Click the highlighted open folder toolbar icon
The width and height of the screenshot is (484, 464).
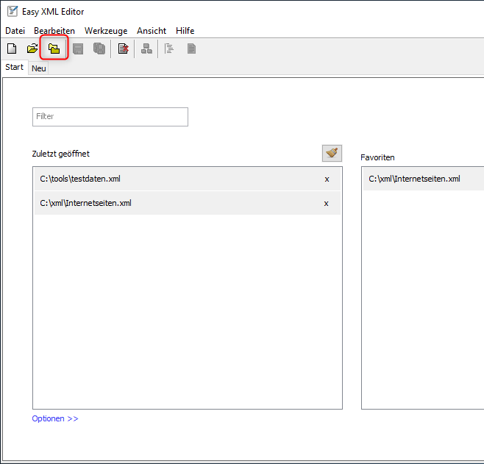click(x=54, y=49)
